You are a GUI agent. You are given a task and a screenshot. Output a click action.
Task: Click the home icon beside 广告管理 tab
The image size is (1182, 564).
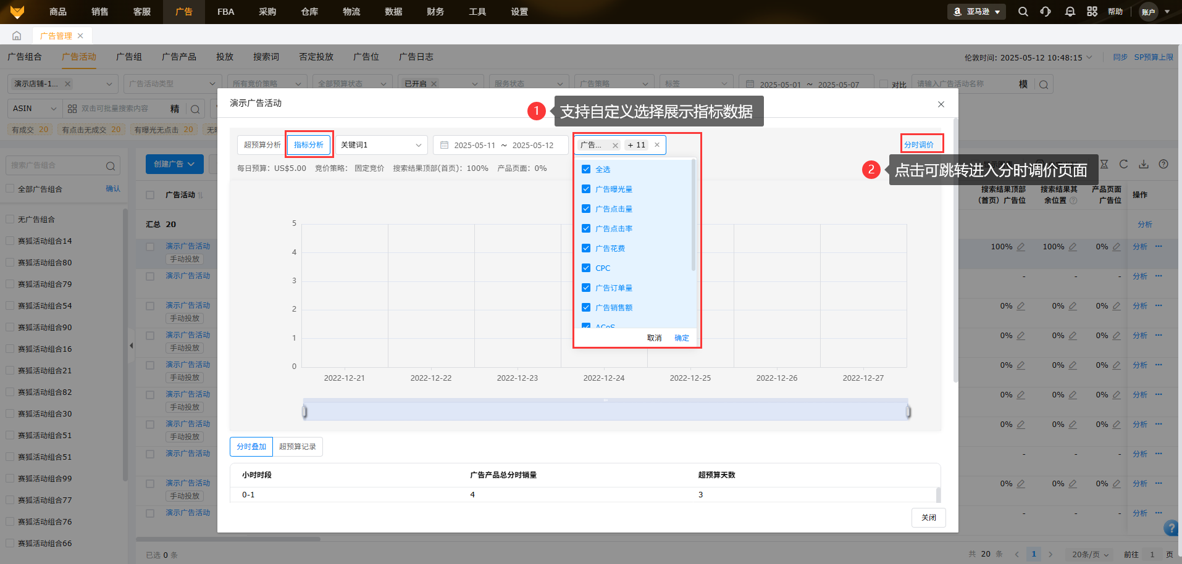(17, 36)
